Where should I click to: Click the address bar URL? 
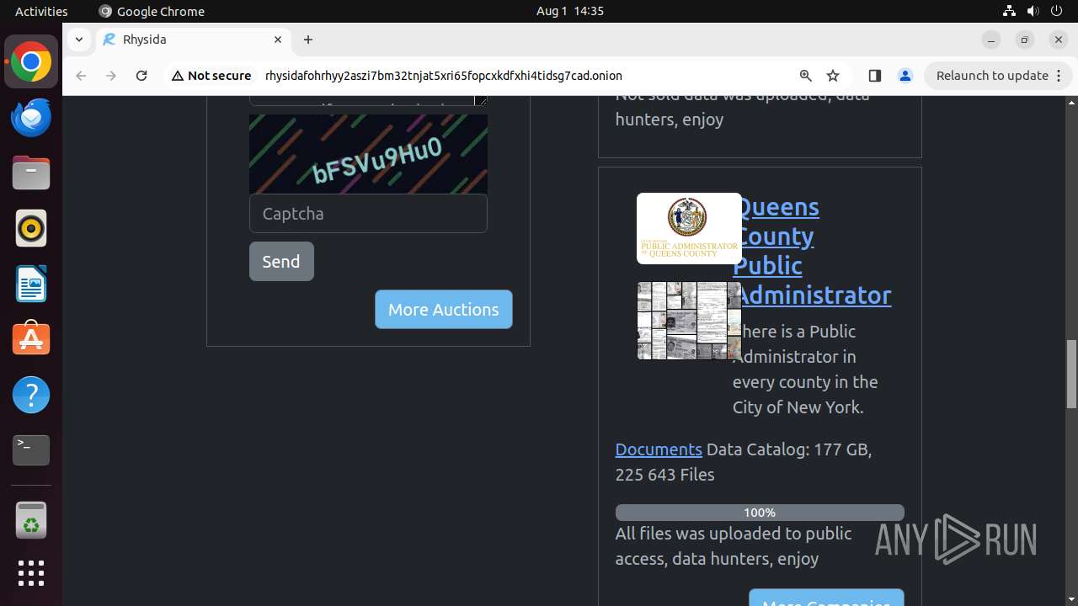pos(444,76)
